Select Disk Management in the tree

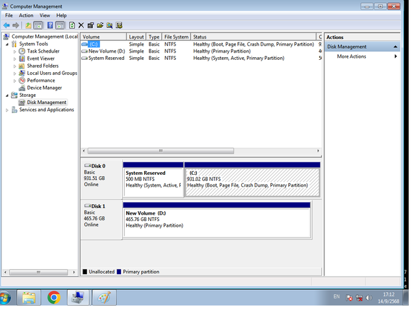coord(46,103)
